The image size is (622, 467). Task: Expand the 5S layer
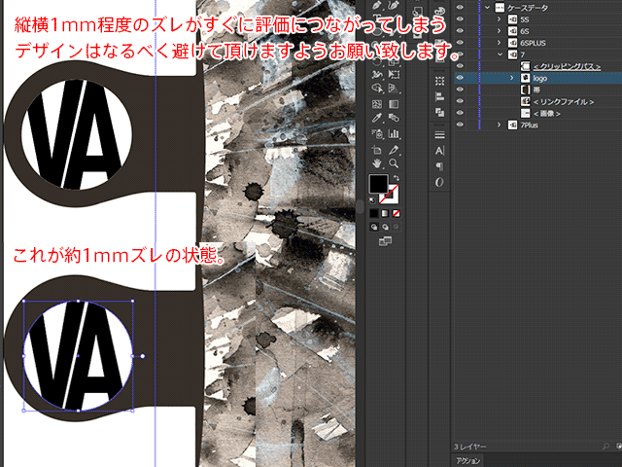coord(499,19)
